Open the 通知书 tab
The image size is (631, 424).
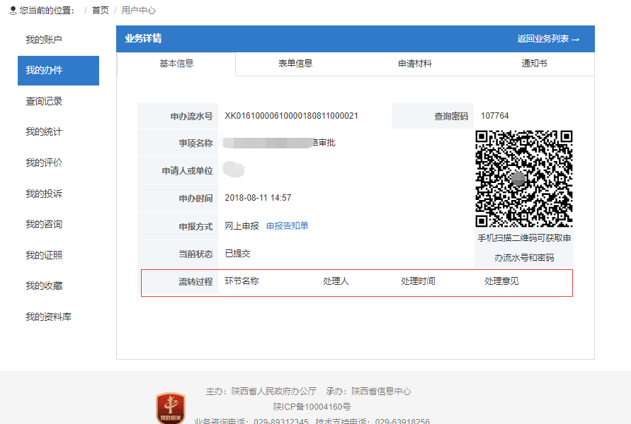tap(534, 64)
